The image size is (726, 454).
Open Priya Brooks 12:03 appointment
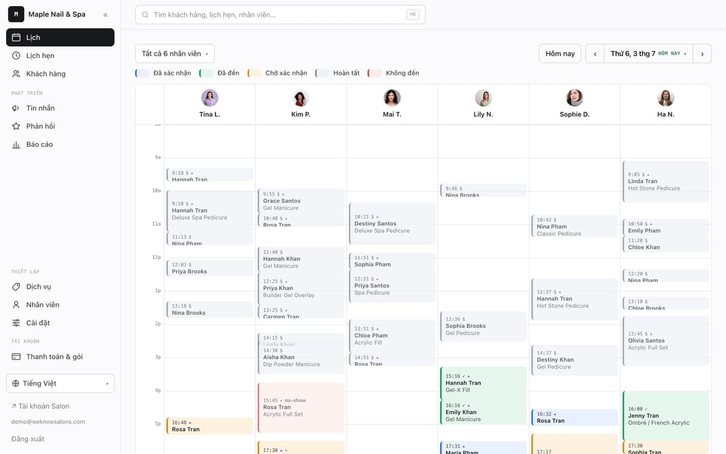[x=210, y=268]
